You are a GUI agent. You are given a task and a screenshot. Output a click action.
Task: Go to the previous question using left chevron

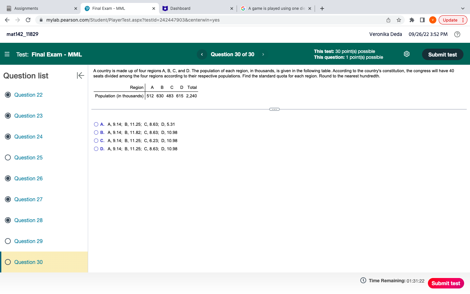pos(202,54)
